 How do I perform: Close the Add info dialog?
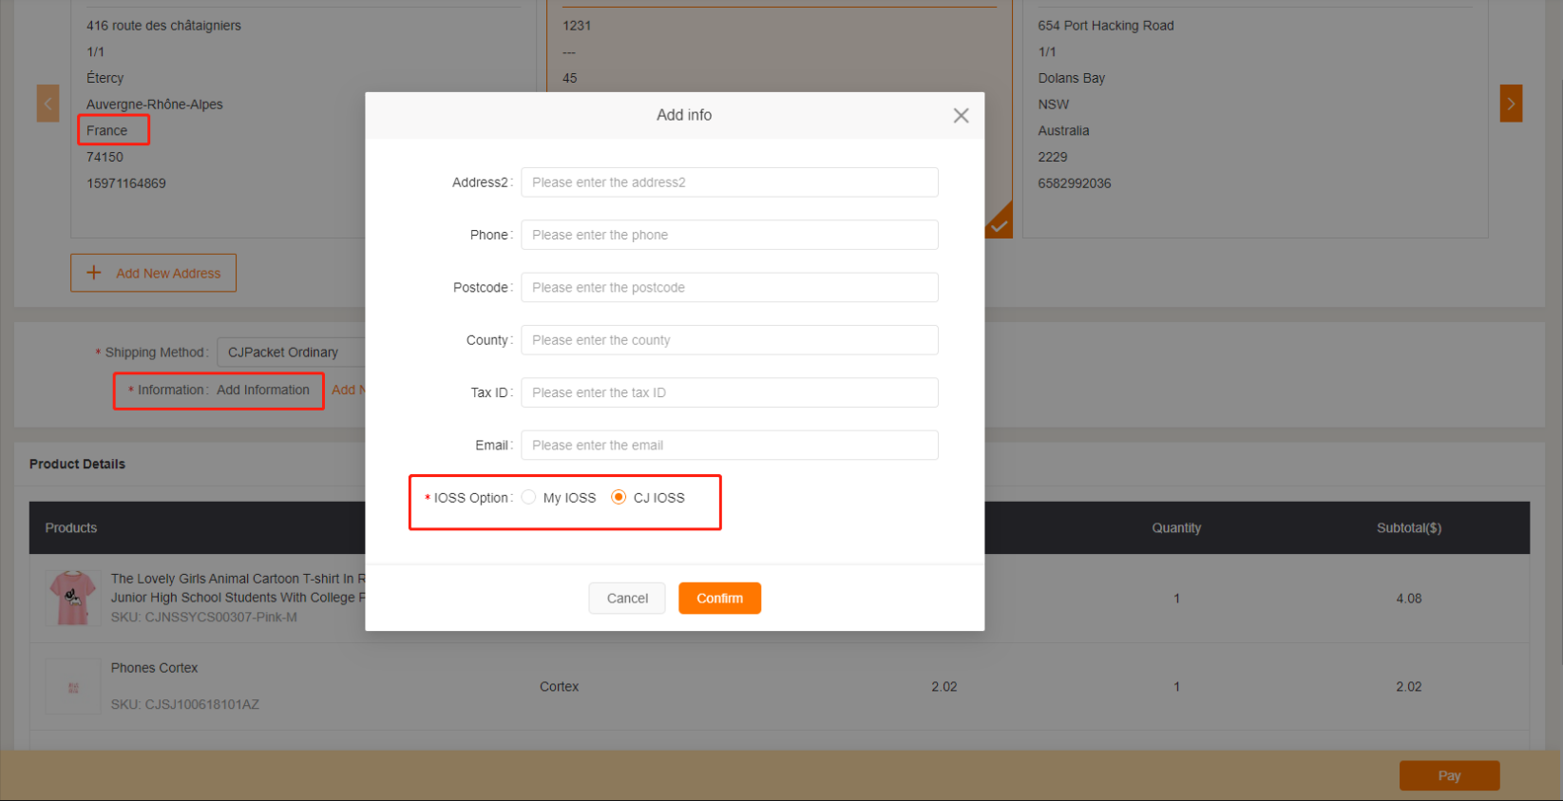[961, 116]
